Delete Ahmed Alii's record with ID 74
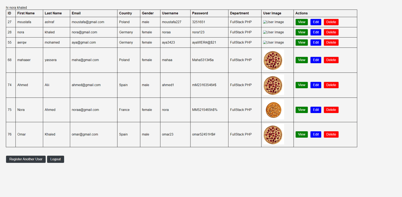This screenshot has height=197, width=402. pos(331,85)
